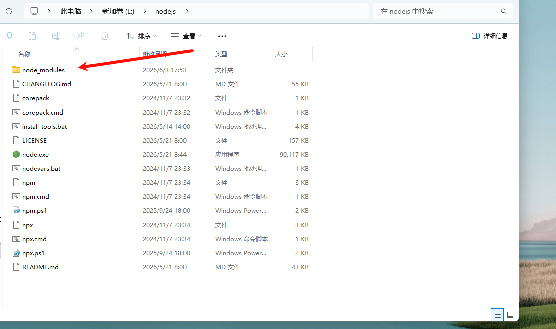This screenshot has width=556, height=329.
Task: Click the node.exe file name
Action: (x=36, y=155)
